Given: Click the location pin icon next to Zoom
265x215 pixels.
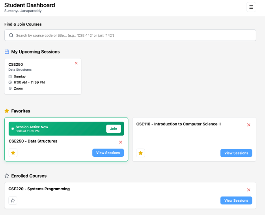Looking at the screenshot, I should click(10, 88).
